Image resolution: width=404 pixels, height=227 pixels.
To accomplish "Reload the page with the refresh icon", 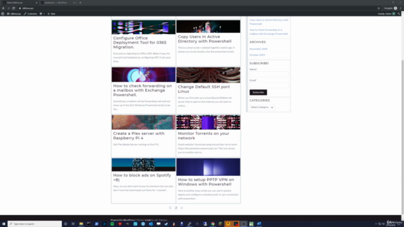I will coord(14,8).
